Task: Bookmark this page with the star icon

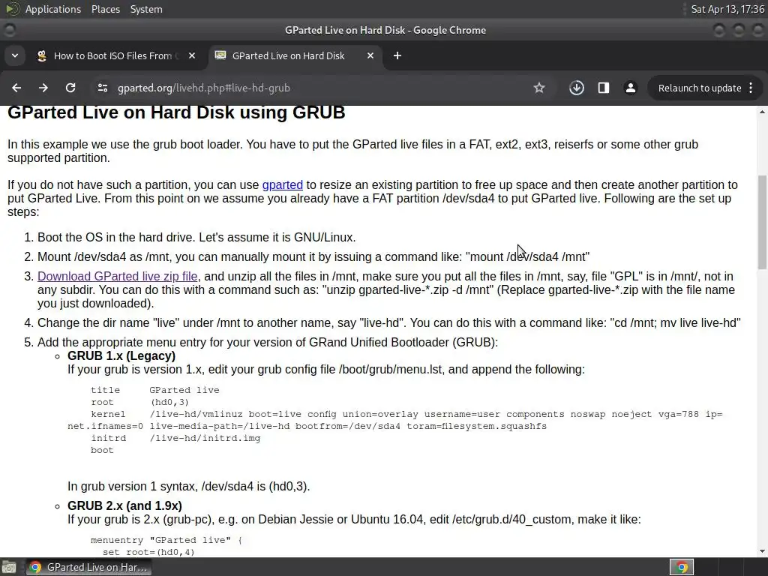Action: (x=539, y=88)
